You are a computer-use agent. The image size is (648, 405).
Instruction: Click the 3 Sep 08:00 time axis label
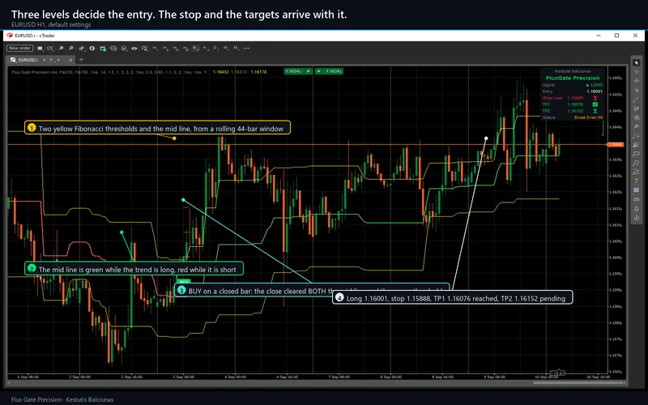pyautogui.click(x=184, y=377)
